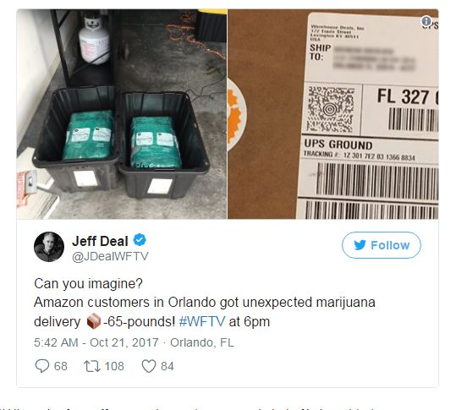Open the marijuana bins photo

122,114
